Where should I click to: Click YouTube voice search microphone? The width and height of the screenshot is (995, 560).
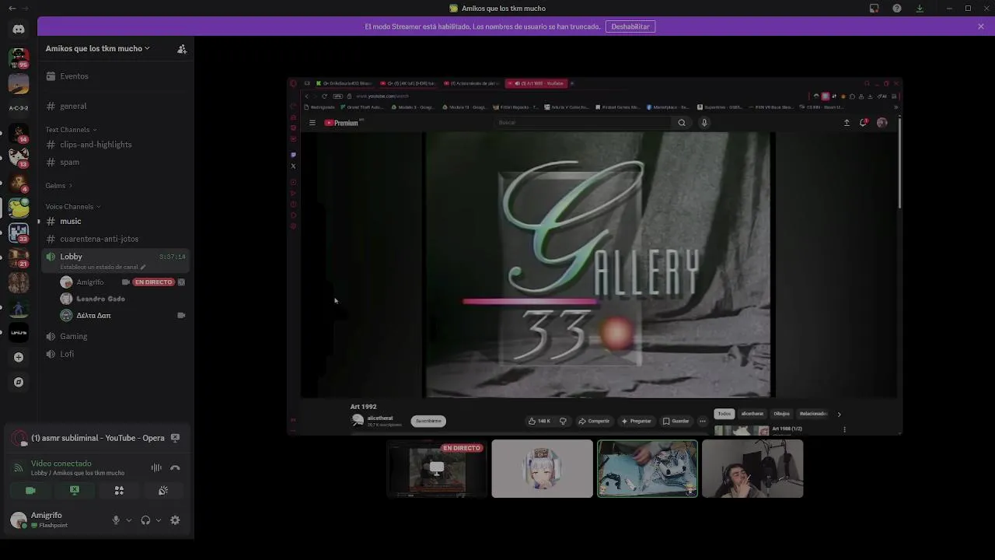click(704, 122)
